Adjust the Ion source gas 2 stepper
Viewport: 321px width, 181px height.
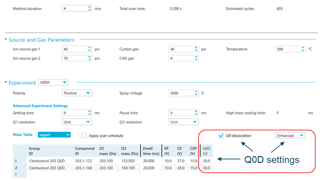click(x=89, y=58)
